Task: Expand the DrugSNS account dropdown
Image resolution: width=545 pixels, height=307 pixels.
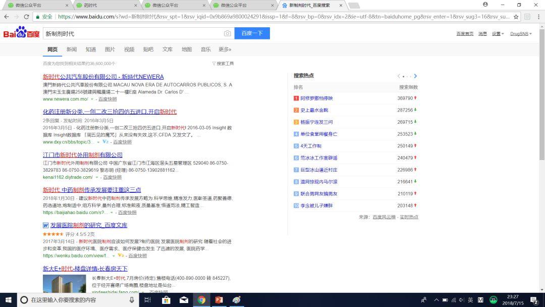Action: pos(520,34)
